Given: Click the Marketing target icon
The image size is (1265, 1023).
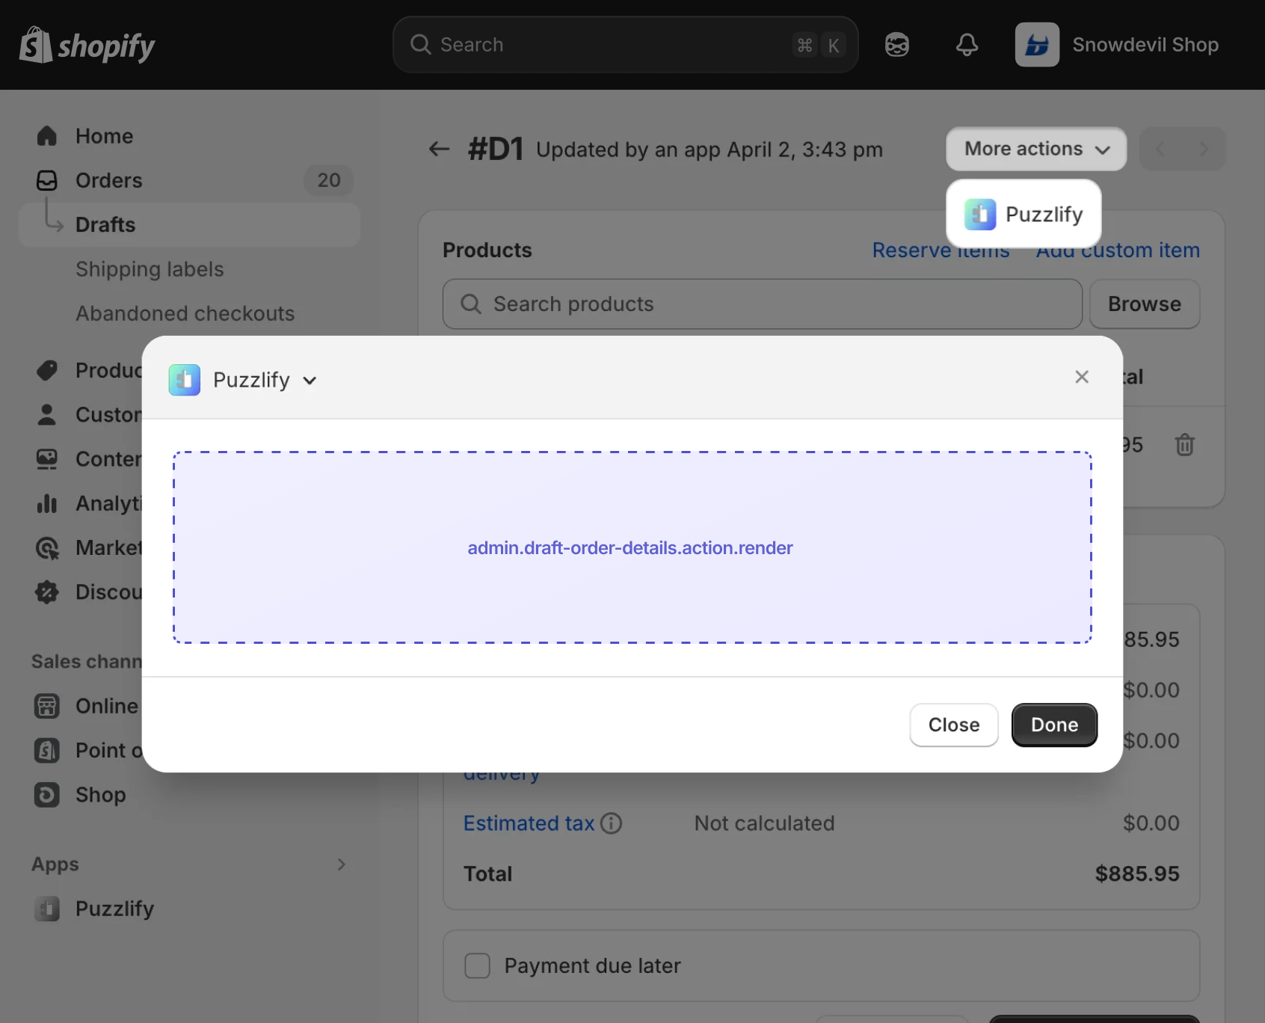Looking at the screenshot, I should pyautogui.click(x=47, y=548).
